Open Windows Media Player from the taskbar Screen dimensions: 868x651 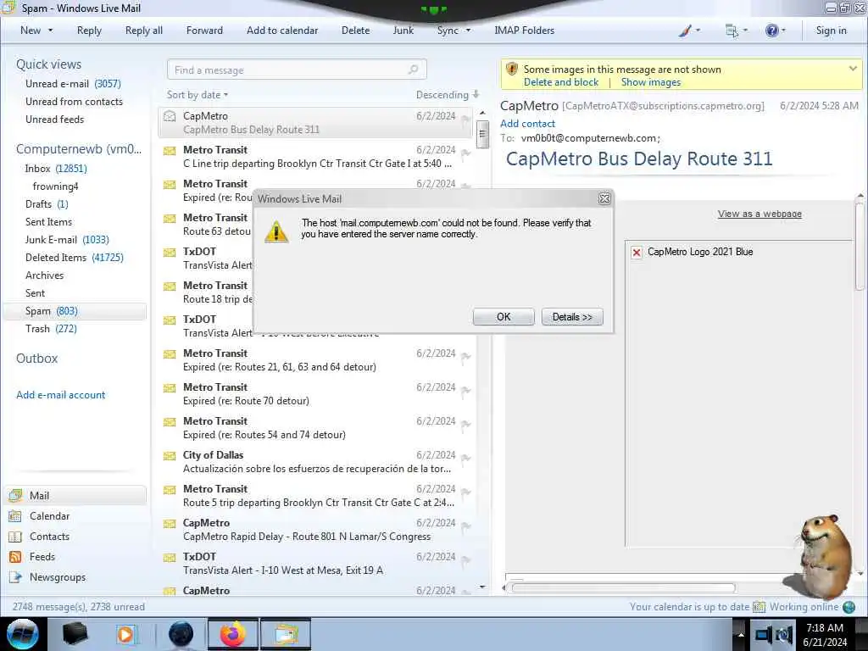[125, 634]
